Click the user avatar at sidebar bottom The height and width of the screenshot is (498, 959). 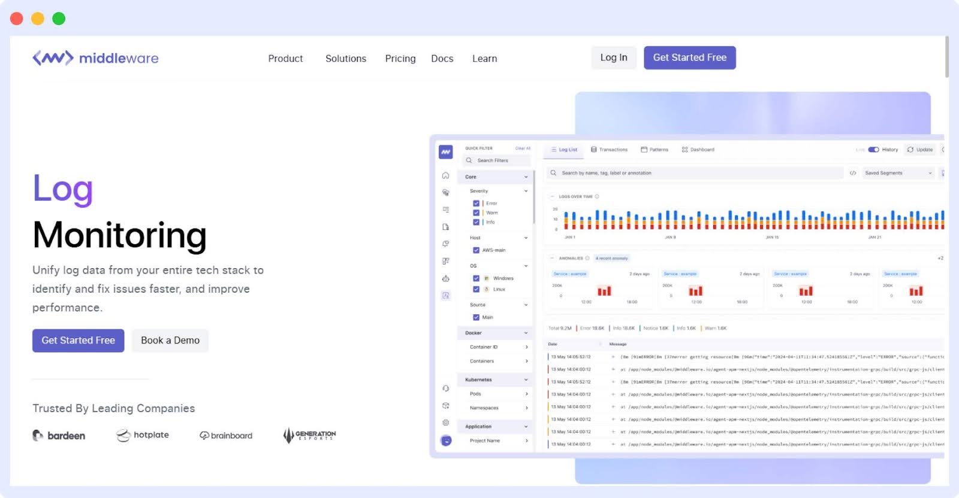coord(446,441)
